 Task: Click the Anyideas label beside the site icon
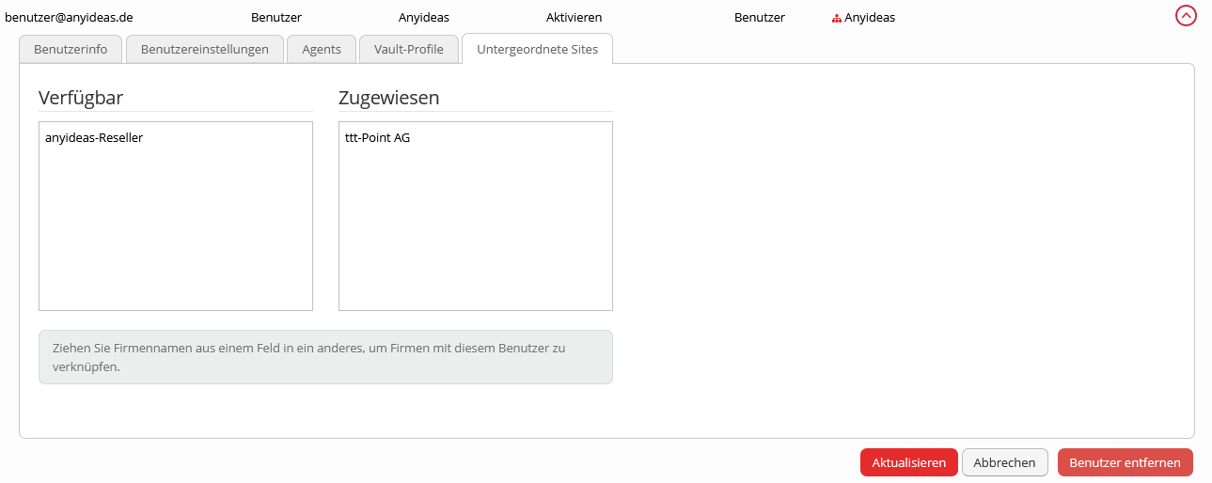(869, 18)
